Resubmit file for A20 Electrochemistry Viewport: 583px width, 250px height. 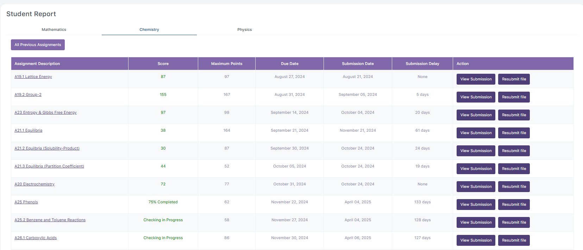point(514,186)
